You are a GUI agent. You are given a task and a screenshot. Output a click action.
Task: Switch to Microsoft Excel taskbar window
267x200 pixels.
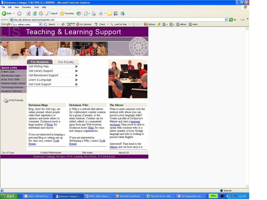(x=160, y=196)
